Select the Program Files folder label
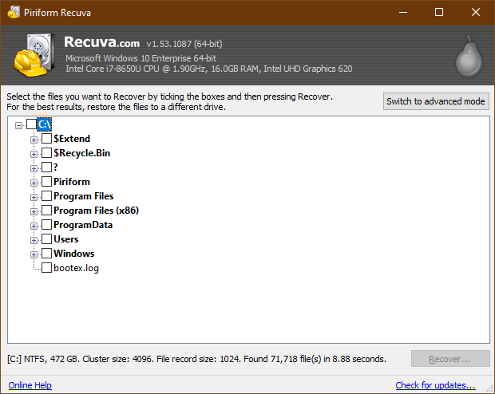The height and width of the screenshot is (394, 495). pyautogui.click(x=83, y=196)
